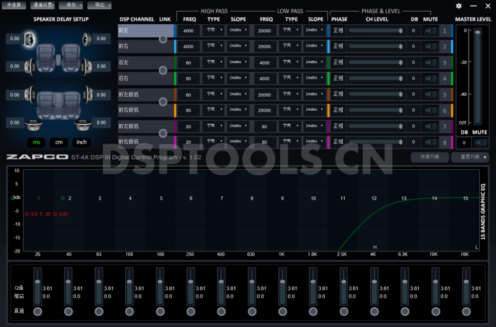The height and width of the screenshot is (327, 496).
Task: Open high pass TYPE dropdown for channel 前左
Action: tap(213, 30)
